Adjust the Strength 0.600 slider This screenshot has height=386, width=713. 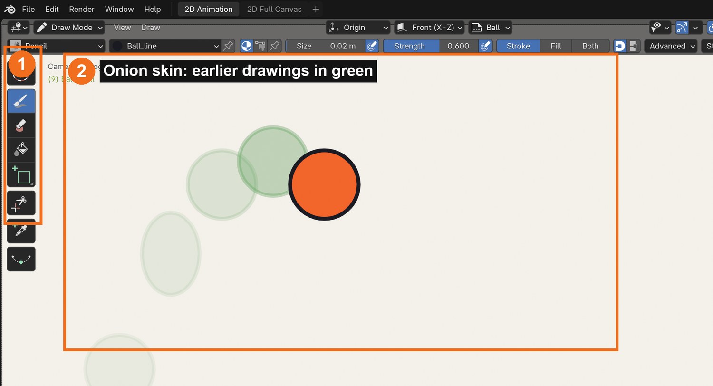click(430, 46)
